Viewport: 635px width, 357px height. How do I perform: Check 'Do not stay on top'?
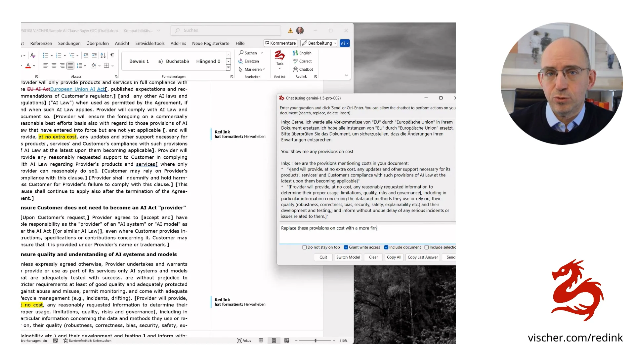pos(304,247)
